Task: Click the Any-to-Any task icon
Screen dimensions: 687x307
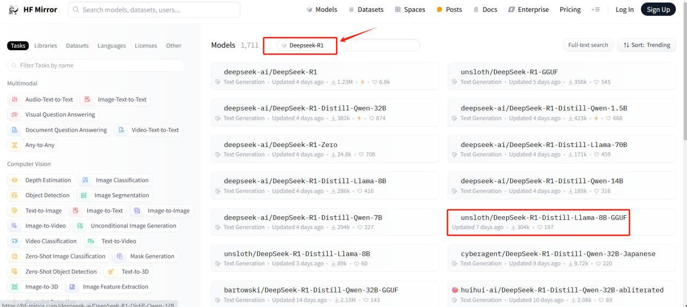Action: (x=15, y=145)
